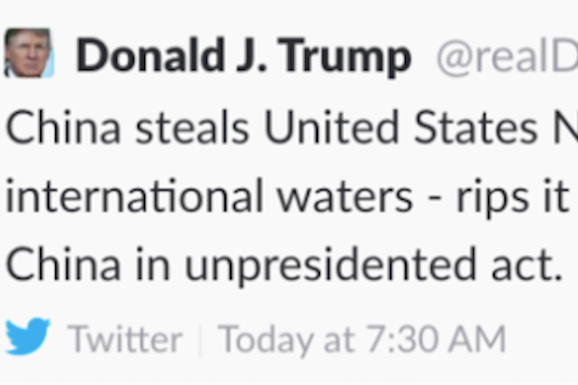Open the Today at 7:30 AM timestamp
Viewport: 578px width, 385px height.
[362, 340]
